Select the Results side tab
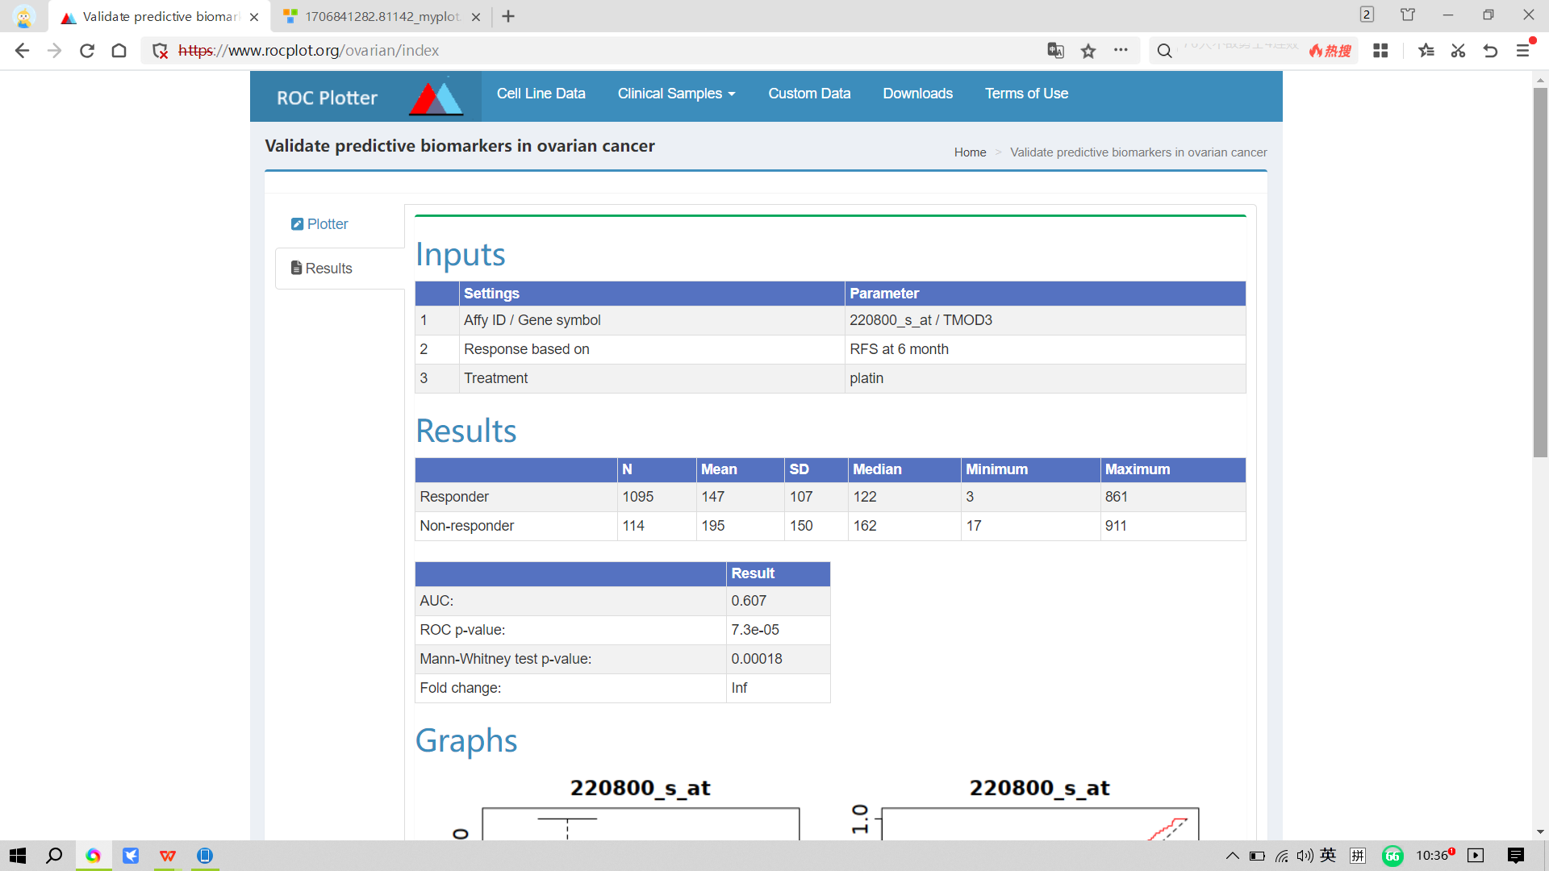 click(322, 269)
